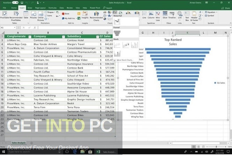
Task: Select cell containing Contoso Hotel
Action: click(82, 40)
